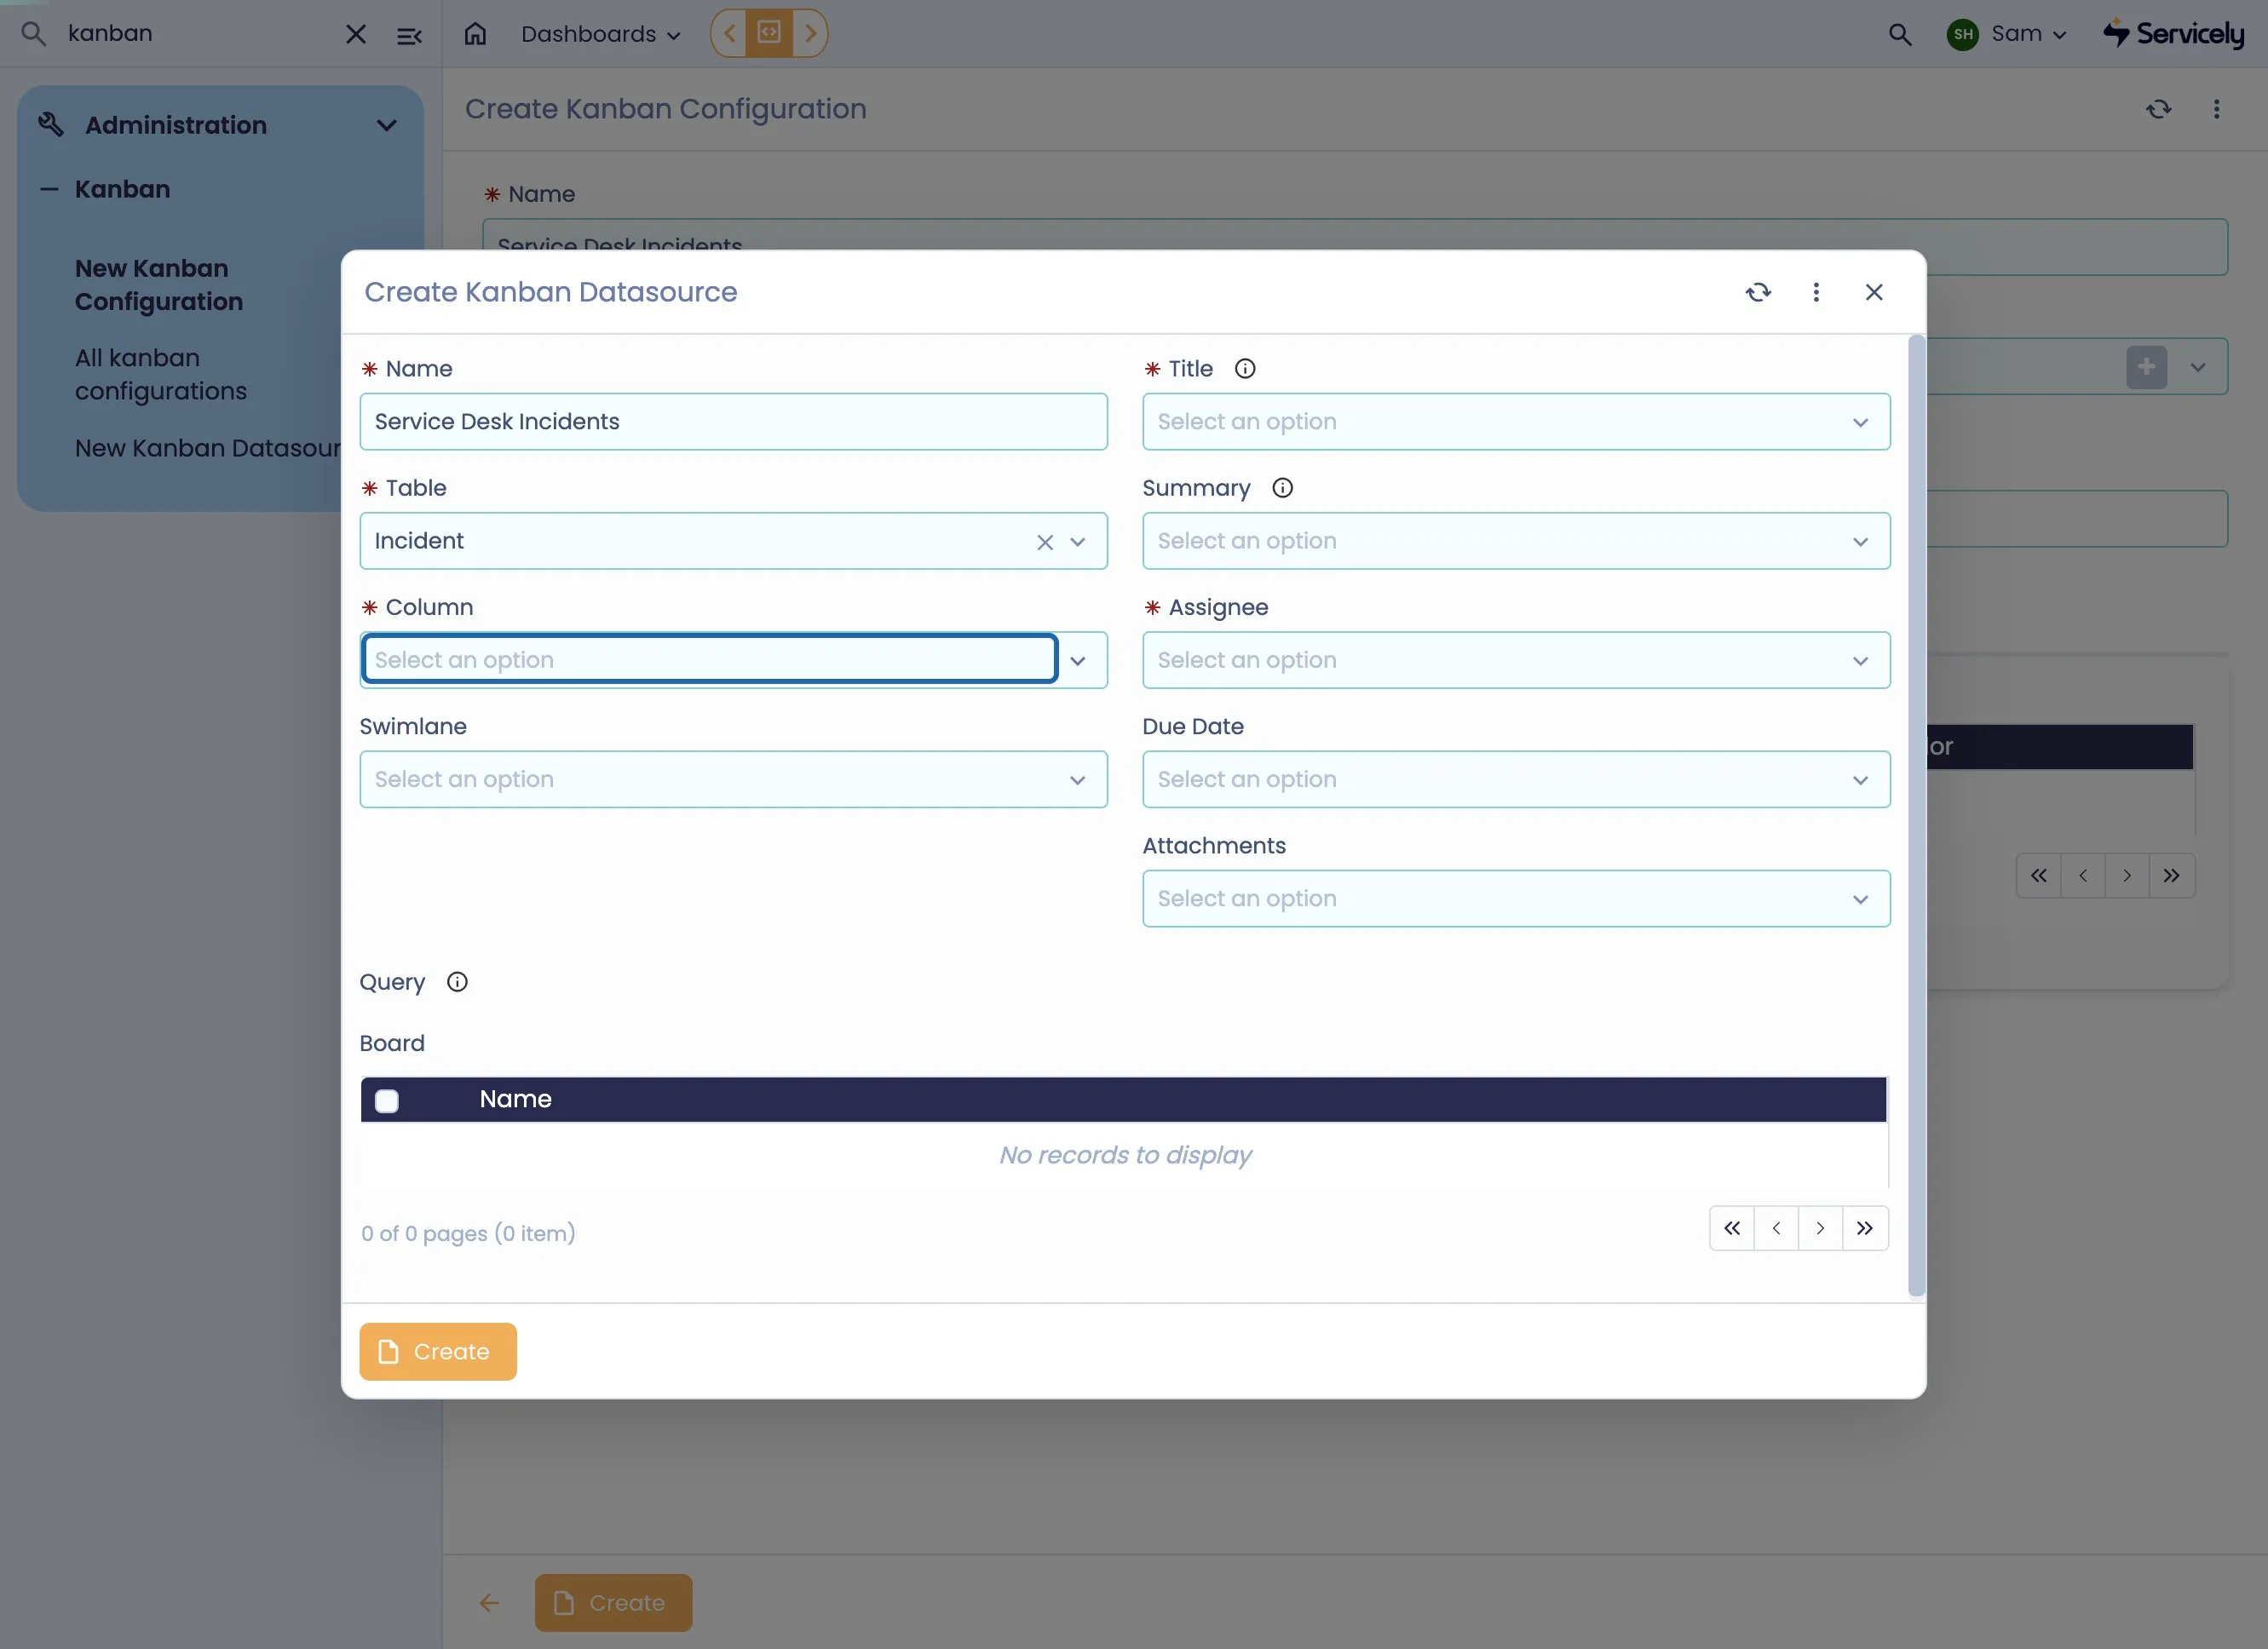Show Title field info tooltip
The width and height of the screenshot is (2268, 1649).
point(1245,369)
